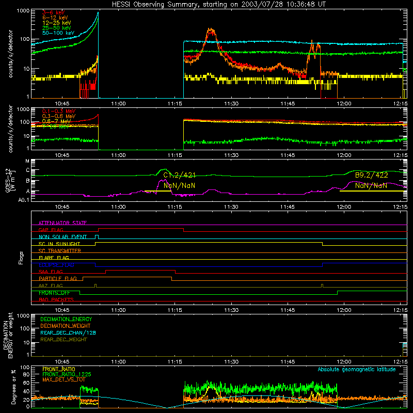Select the 50-100 keV legend entry
This screenshot has height=413, width=413.
click(x=58, y=33)
